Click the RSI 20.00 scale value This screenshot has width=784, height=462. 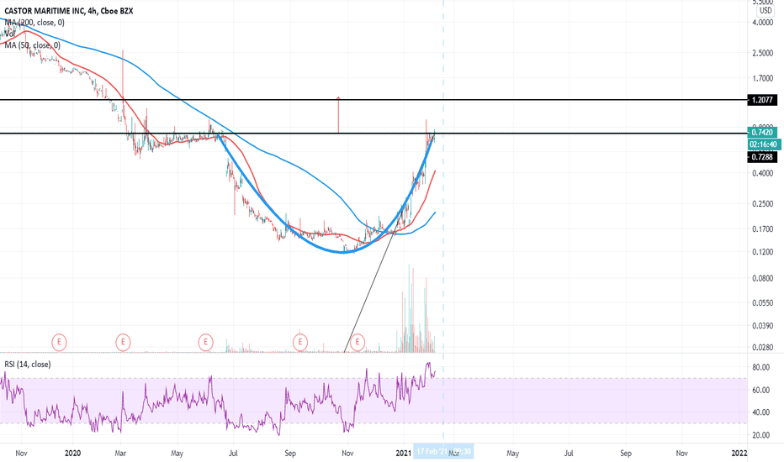point(760,435)
